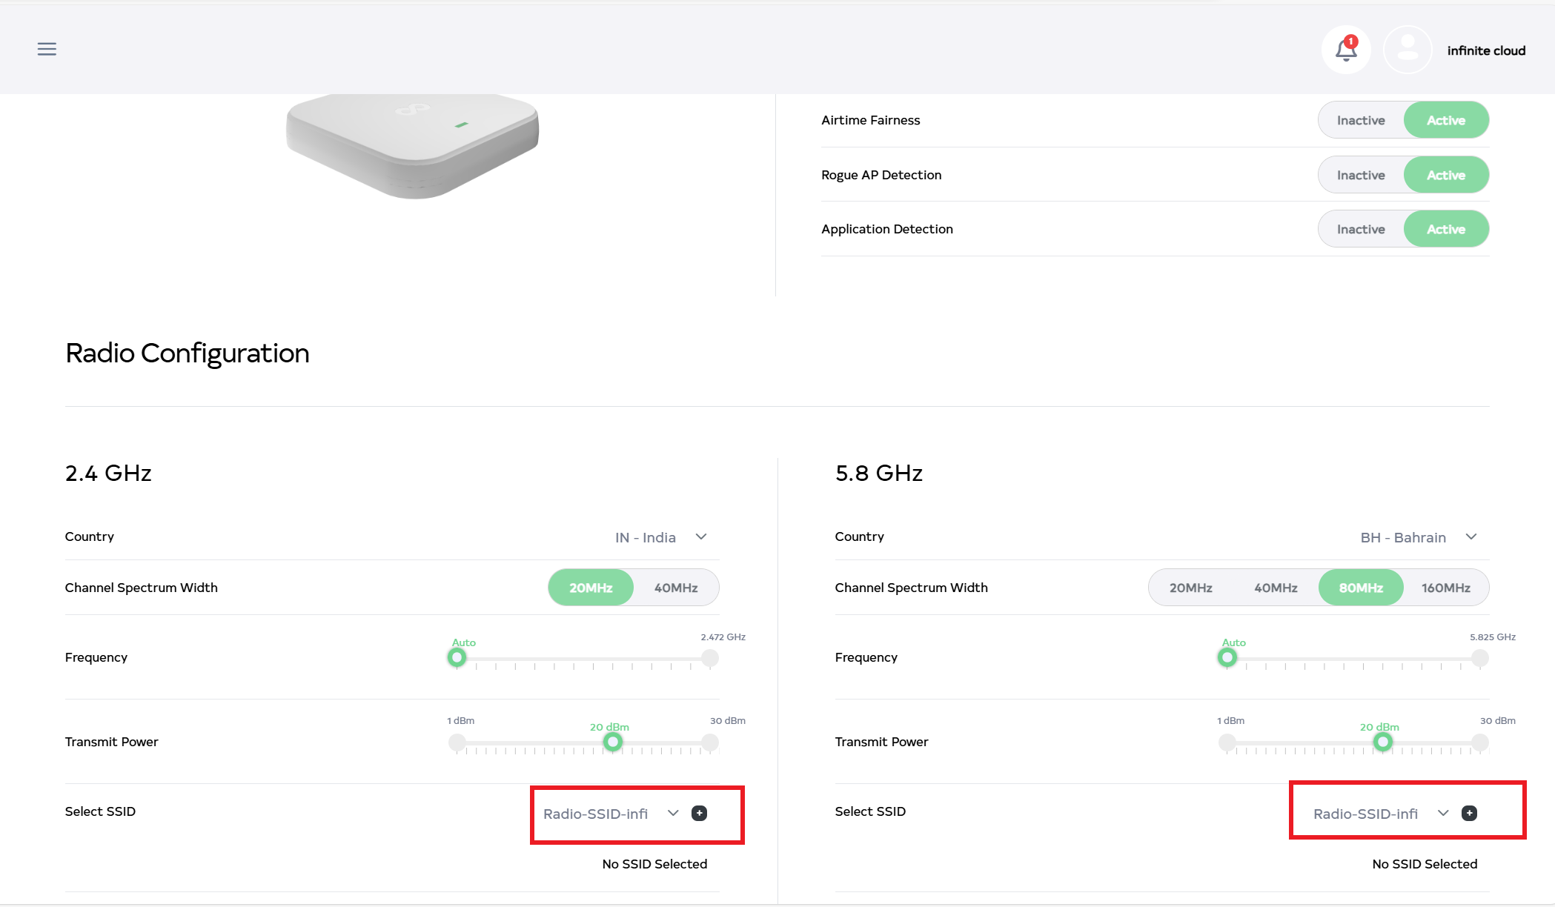
Task: Open the 5.8 GHz Radio-SSID-infi dropdown
Action: pos(1380,814)
